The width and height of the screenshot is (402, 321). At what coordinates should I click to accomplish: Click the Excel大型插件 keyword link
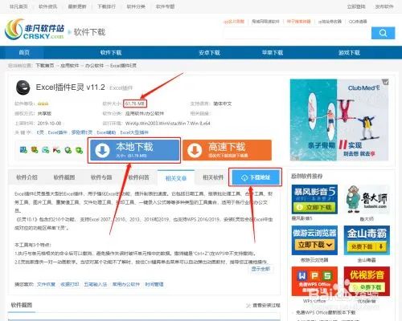click(x=134, y=132)
